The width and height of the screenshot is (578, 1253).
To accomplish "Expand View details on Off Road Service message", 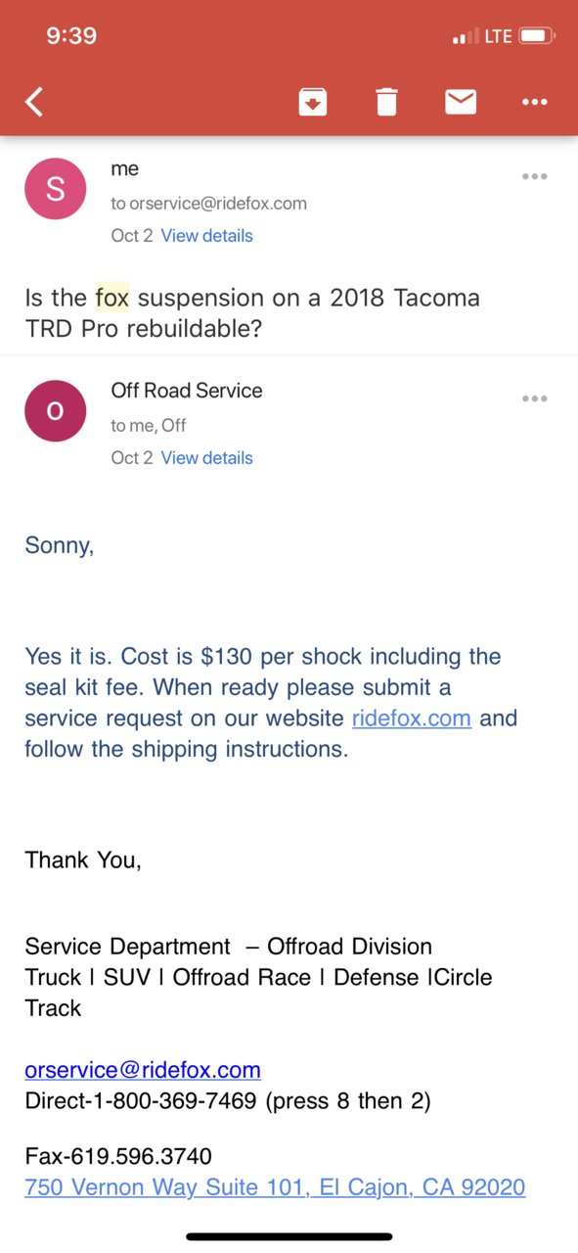I will (x=206, y=458).
